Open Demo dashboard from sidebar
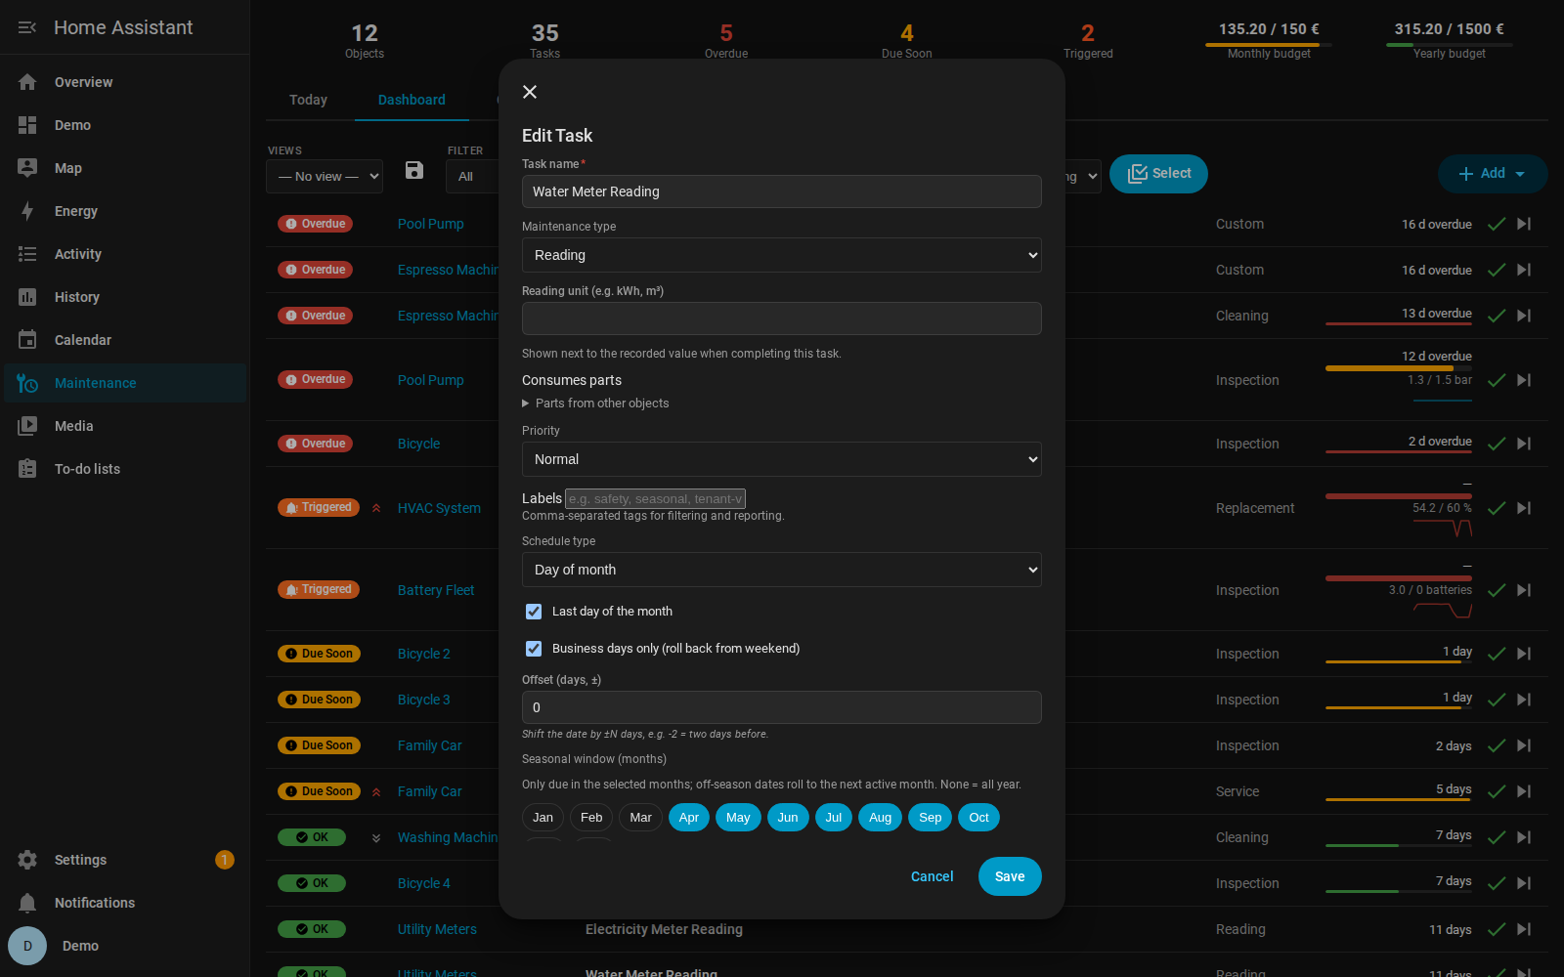This screenshot has width=1564, height=977. (125, 125)
